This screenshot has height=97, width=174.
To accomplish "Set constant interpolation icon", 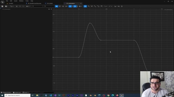I will click(x=98, y=6).
